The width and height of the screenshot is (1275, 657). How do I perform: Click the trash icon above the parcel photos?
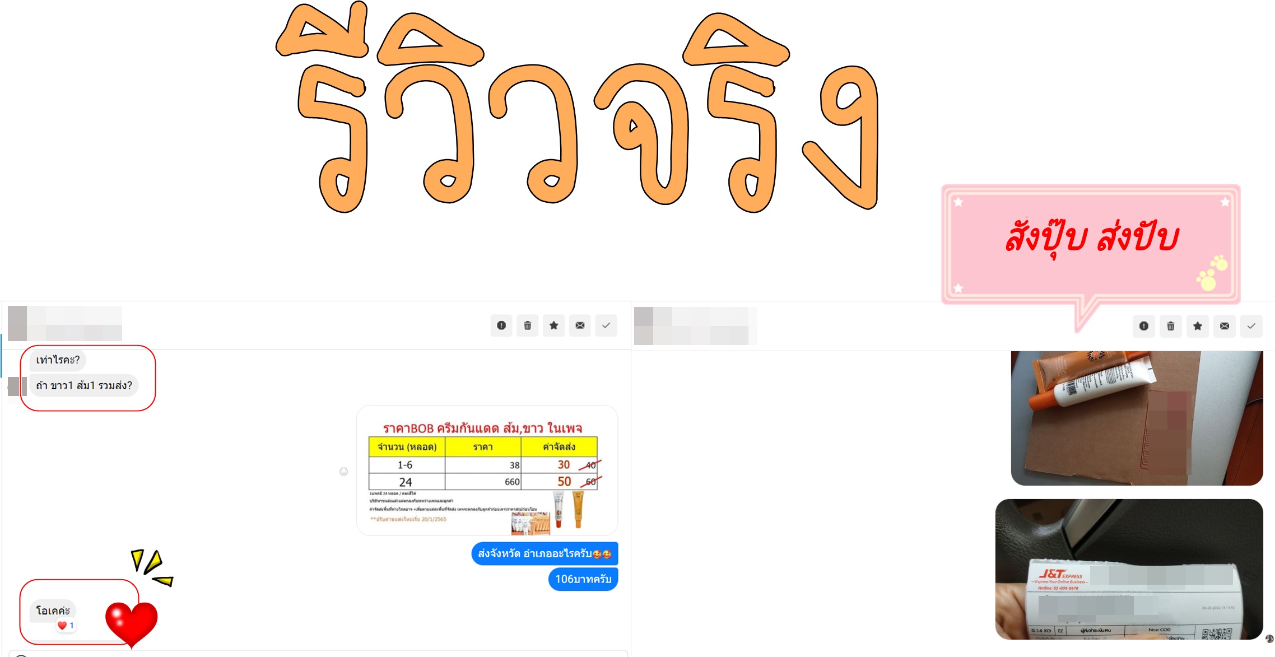[x=1171, y=326]
